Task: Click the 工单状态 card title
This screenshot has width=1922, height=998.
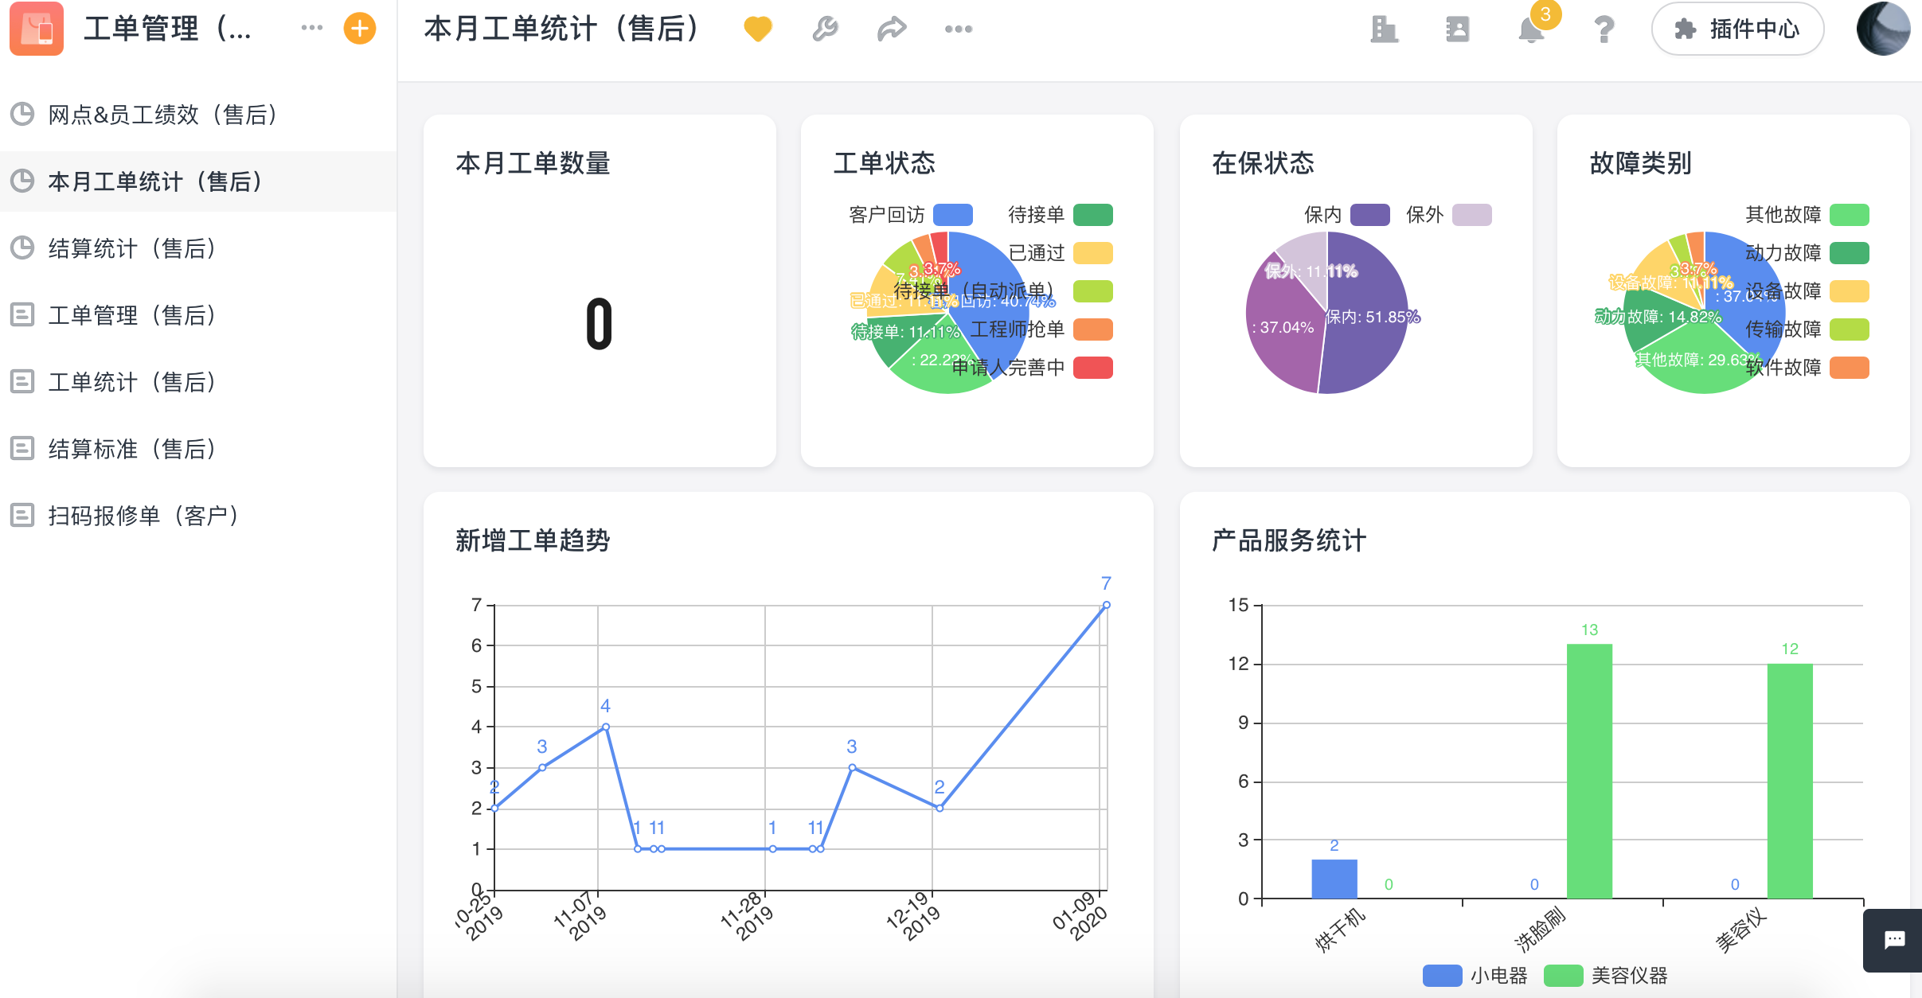Action: click(x=884, y=163)
